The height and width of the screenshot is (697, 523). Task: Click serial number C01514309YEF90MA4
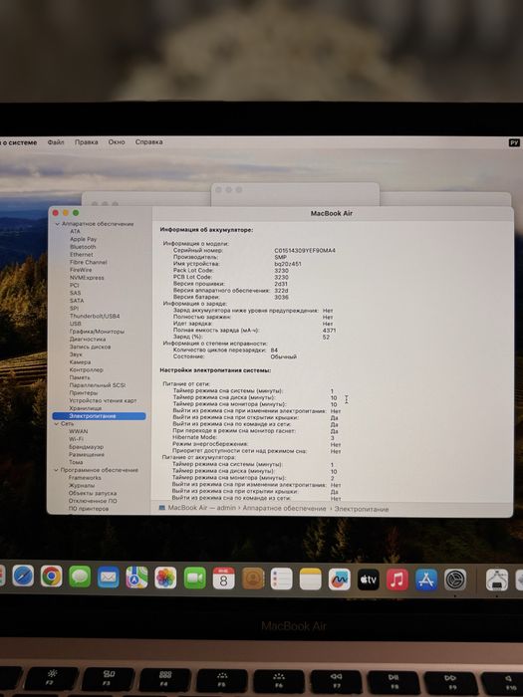tap(305, 251)
